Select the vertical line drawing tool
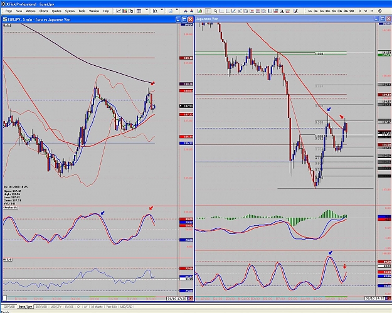 pyautogui.click(x=228, y=11)
